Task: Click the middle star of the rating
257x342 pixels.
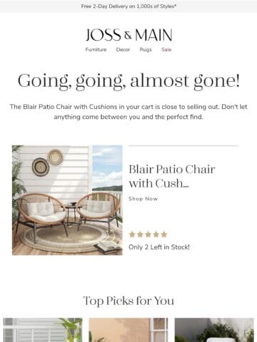Action: pos(148,234)
